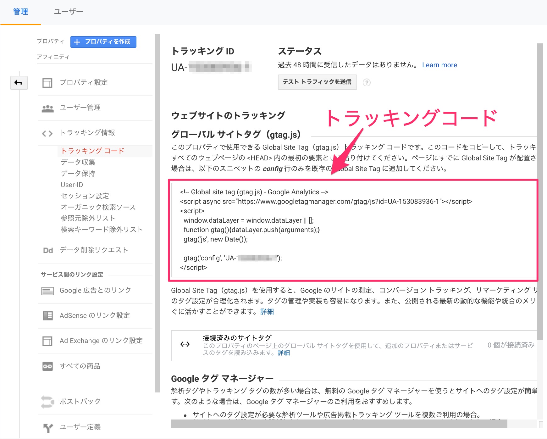The image size is (547, 439).
Task: Open the ユーザー定義 section
Action: coord(80,427)
